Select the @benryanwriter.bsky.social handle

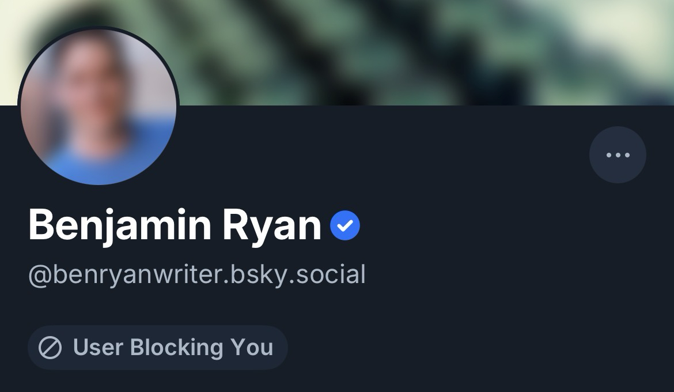coord(196,274)
